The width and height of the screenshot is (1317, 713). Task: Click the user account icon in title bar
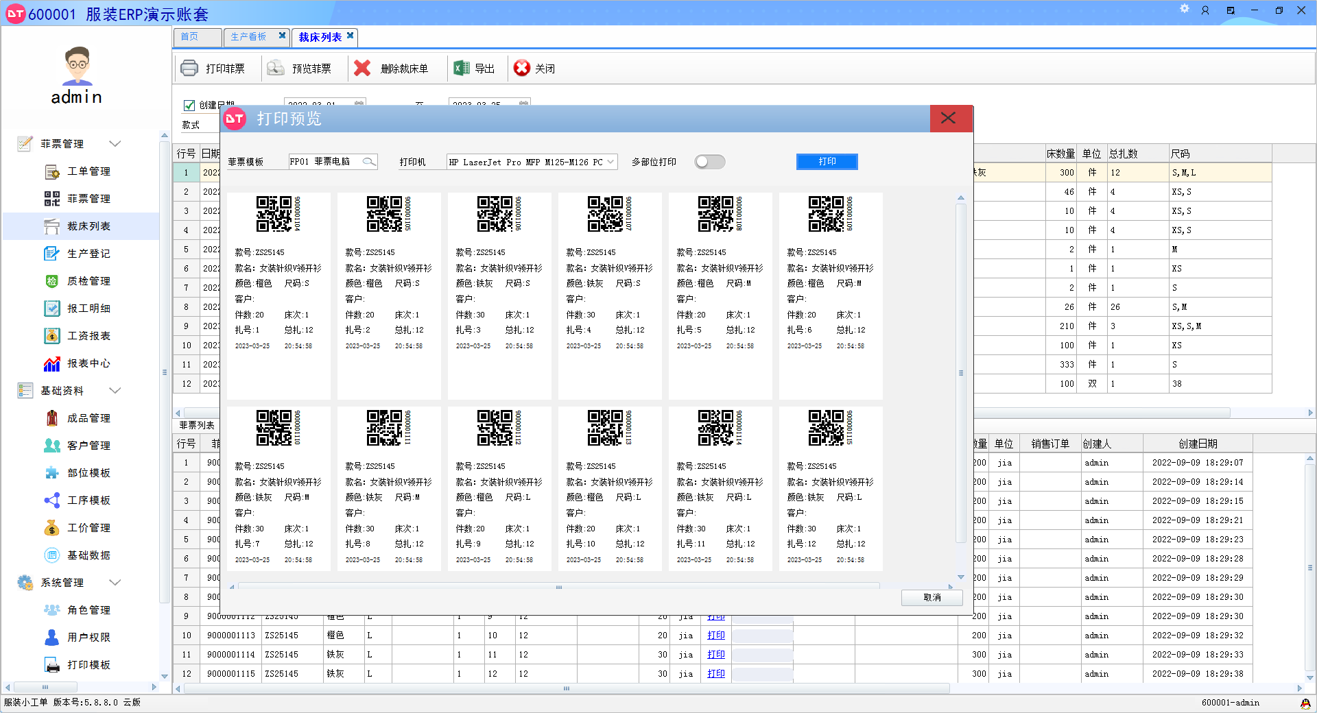click(x=1205, y=10)
